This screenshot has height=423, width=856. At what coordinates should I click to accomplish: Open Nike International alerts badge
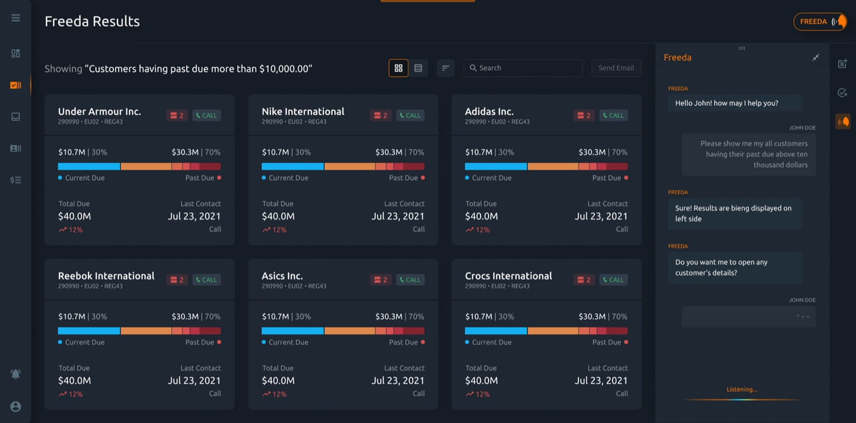pos(381,115)
